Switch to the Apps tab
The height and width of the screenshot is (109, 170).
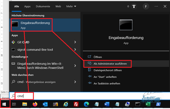(27, 6)
